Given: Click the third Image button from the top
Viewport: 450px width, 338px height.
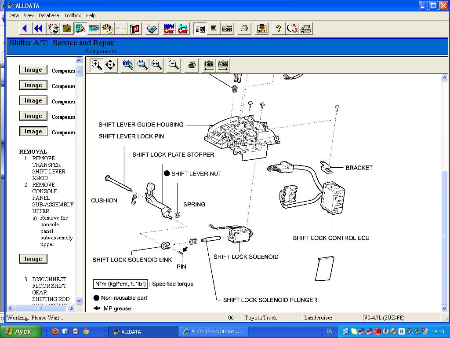Looking at the screenshot, I should (33, 101).
